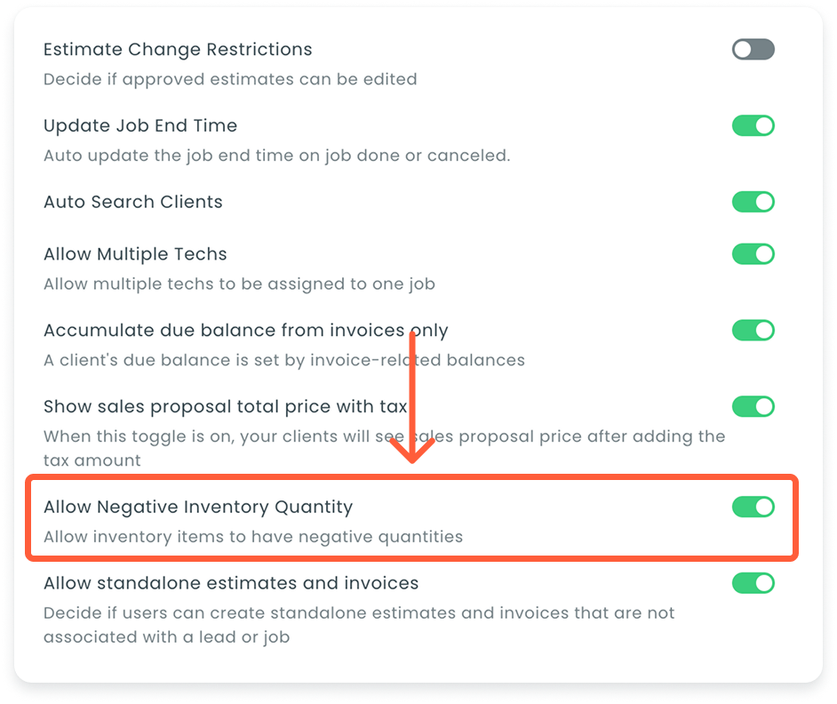This screenshot has width=837, height=704.
Task: Toggle Allow standalone estimates and invoices switch
Action: click(753, 583)
